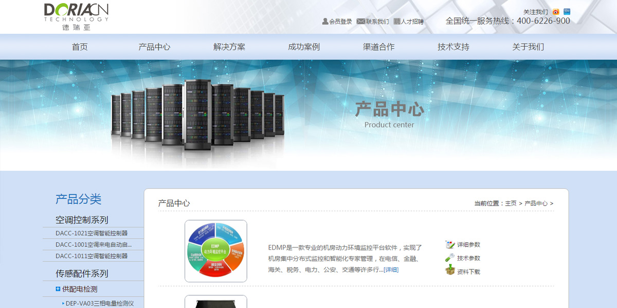Select DEP-VA03三相电量检测仪 in the sidebar

point(100,303)
